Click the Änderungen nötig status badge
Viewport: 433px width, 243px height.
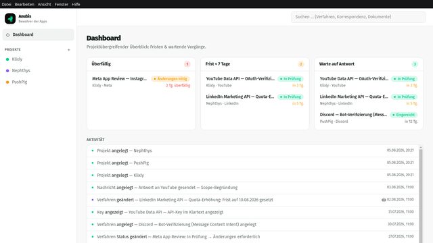[170, 79]
